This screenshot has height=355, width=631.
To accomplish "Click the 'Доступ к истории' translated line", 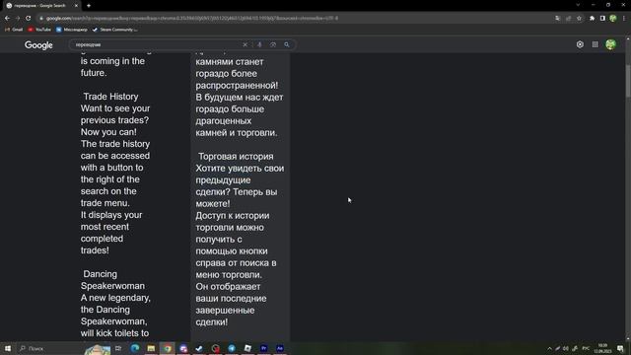I will click(233, 216).
